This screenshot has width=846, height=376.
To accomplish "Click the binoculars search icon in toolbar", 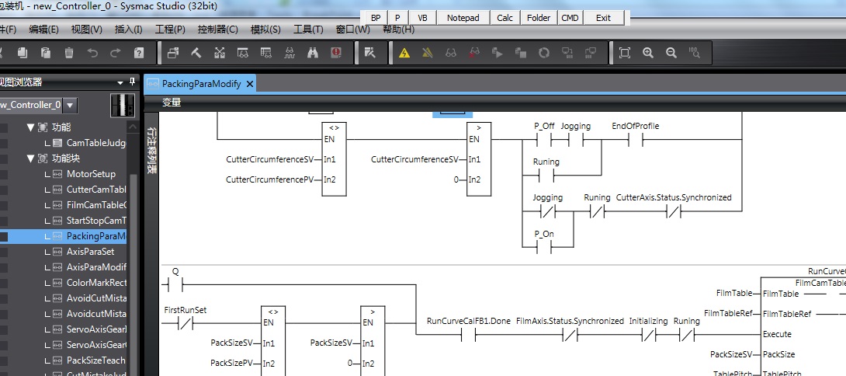I will click(x=313, y=53).
